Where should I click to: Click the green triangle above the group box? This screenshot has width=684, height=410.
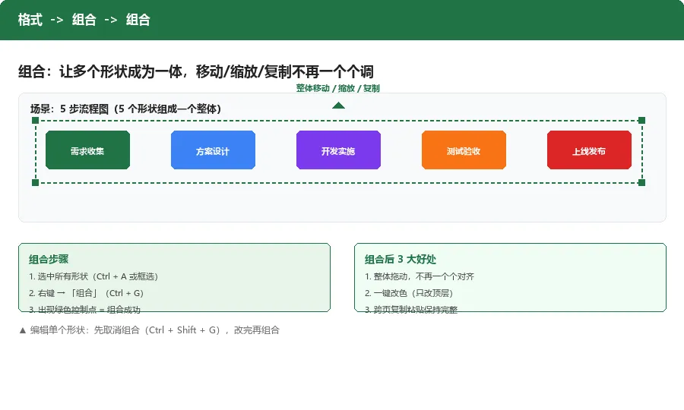click(x=338, y=106)
